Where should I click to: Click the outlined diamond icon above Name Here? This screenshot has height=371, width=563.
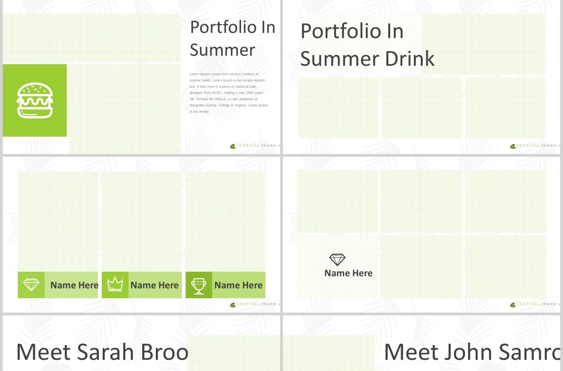(x=337, y=260)
